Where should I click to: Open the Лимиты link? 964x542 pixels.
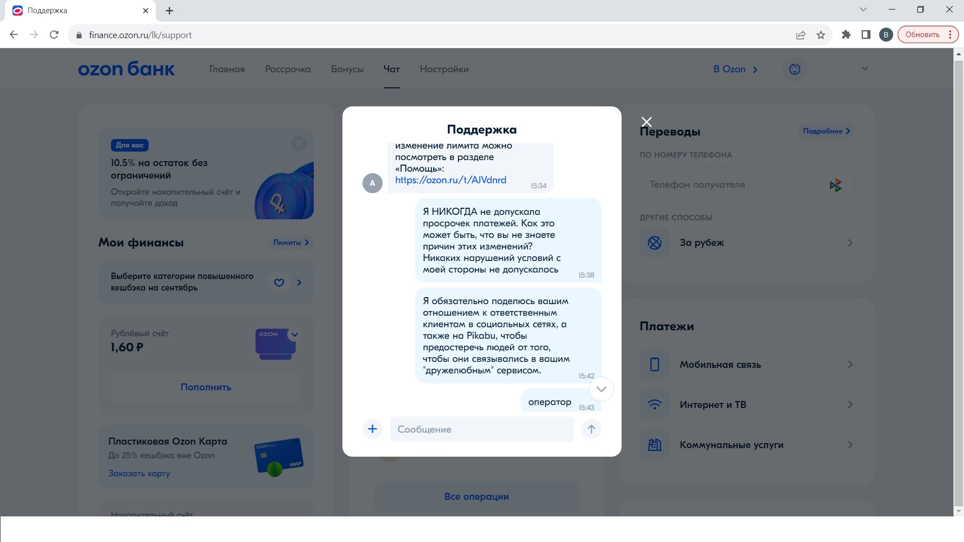pyautogui.click(x=291, y=242)
